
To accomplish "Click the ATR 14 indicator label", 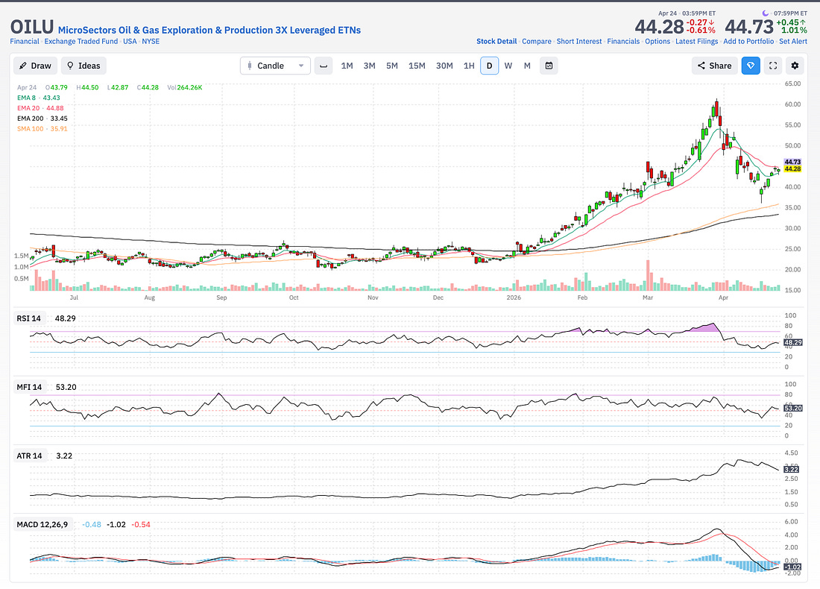I will click(29, 456).
